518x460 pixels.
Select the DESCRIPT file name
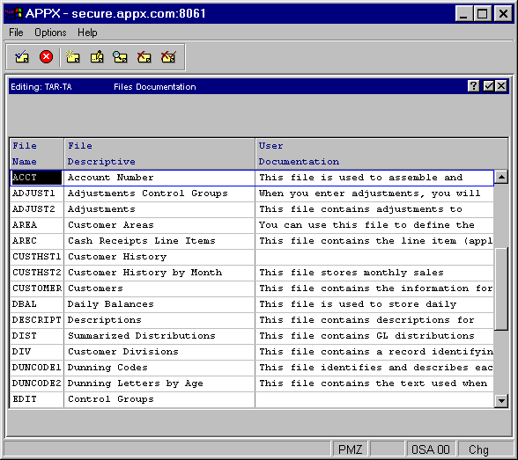(37, 320)
